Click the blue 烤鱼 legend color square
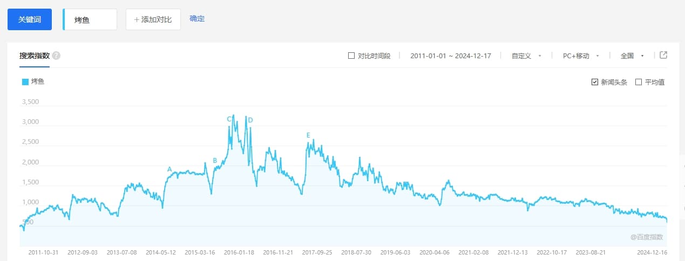Viewport: 685px width, 261px height. (x=25, y=82)
